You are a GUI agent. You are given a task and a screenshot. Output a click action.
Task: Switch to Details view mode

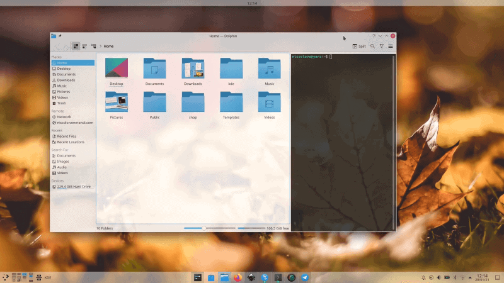(x=93, y=46)
